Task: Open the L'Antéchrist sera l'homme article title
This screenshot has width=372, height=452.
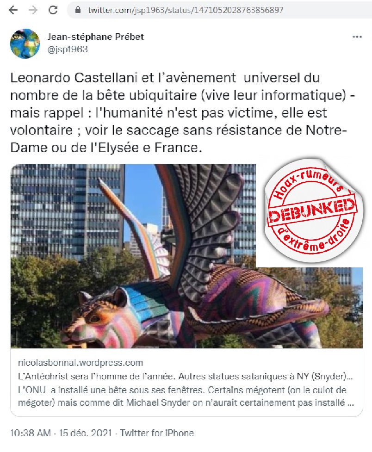Action: 185,376
